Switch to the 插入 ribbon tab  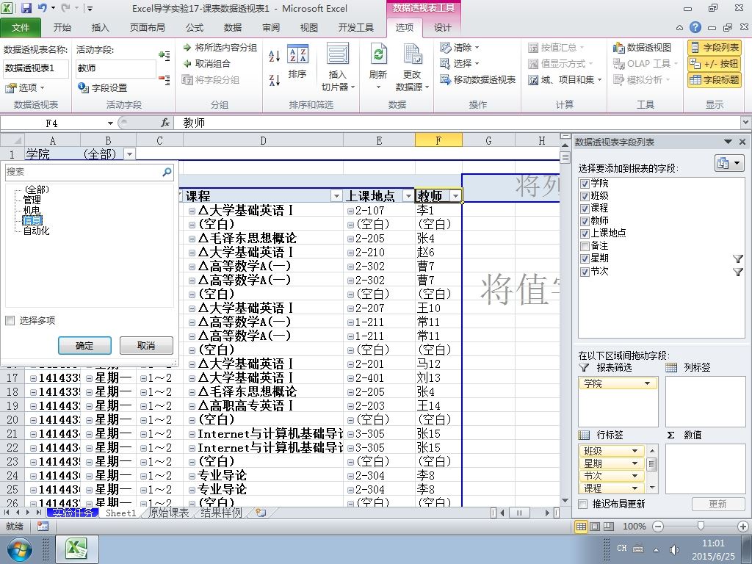(x=100, y=28)
